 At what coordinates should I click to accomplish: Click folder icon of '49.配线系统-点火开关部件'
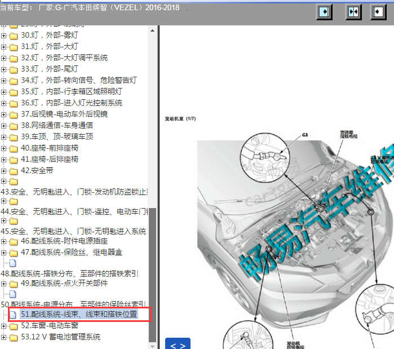pos(14,284)
